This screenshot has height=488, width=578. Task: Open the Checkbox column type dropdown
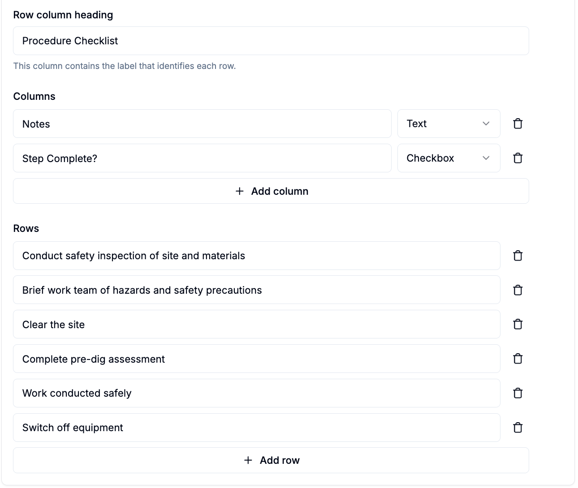click(x=449, y=158)
